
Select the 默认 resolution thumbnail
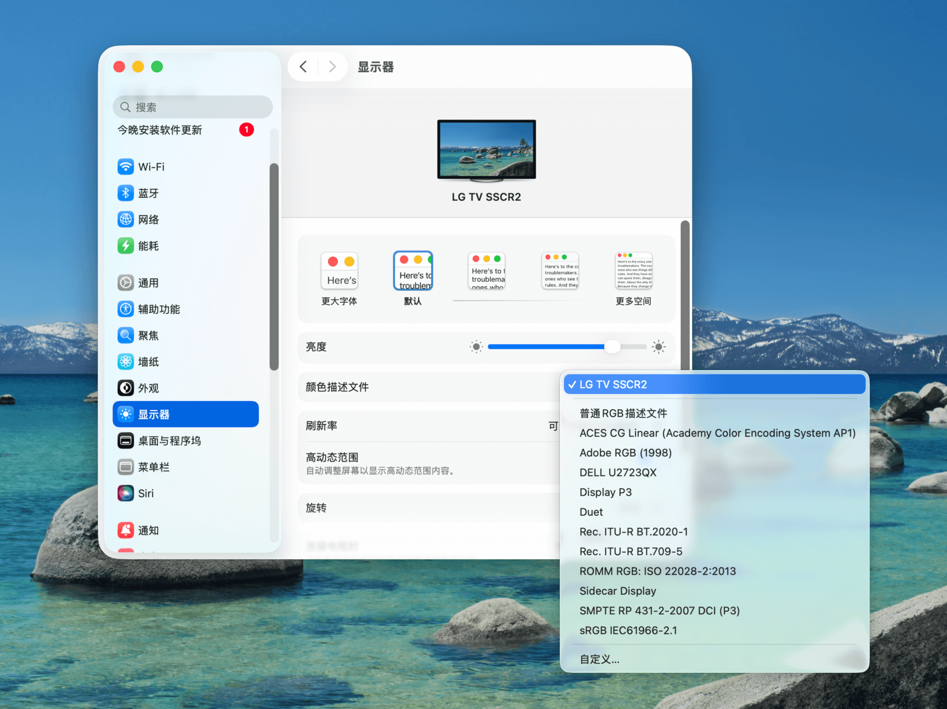[x=413, y=271]
